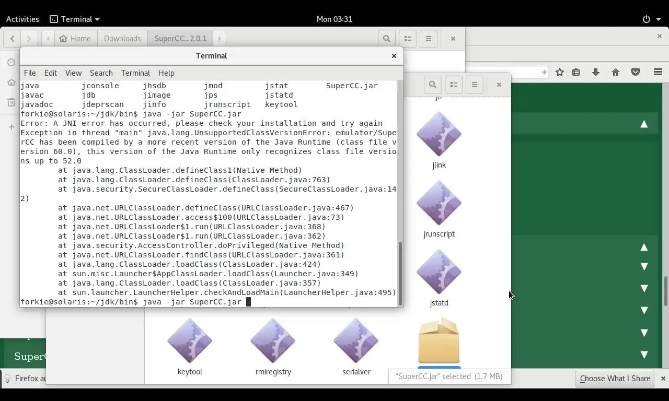
Task: Bookmark this page with Firefox star
Action: tap(560, 72)
